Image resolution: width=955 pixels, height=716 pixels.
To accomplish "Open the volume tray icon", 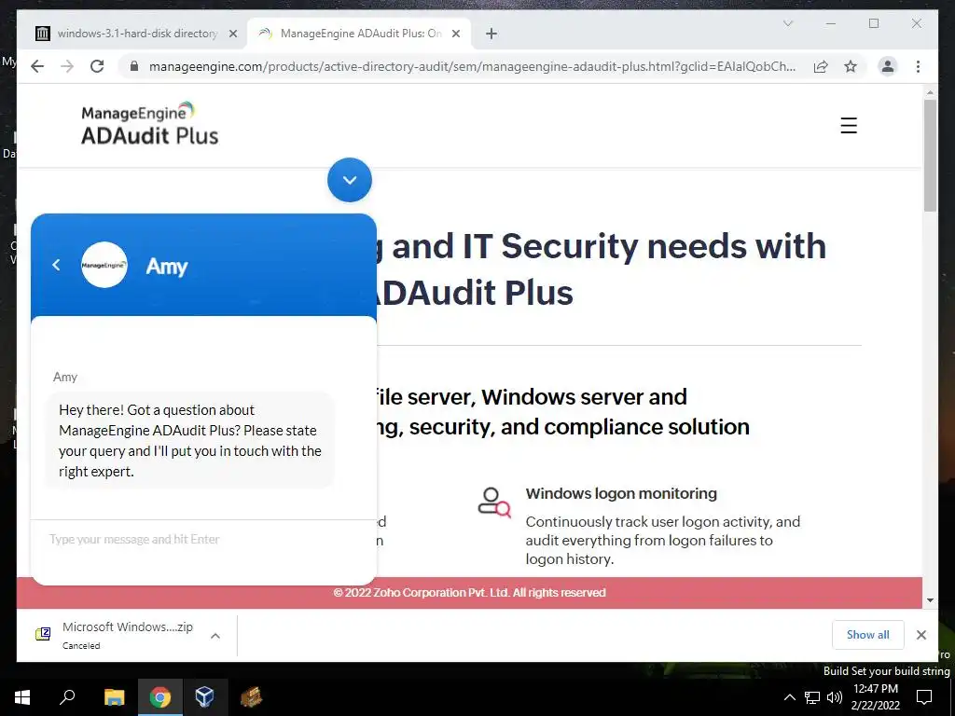I will click(835, 697).
